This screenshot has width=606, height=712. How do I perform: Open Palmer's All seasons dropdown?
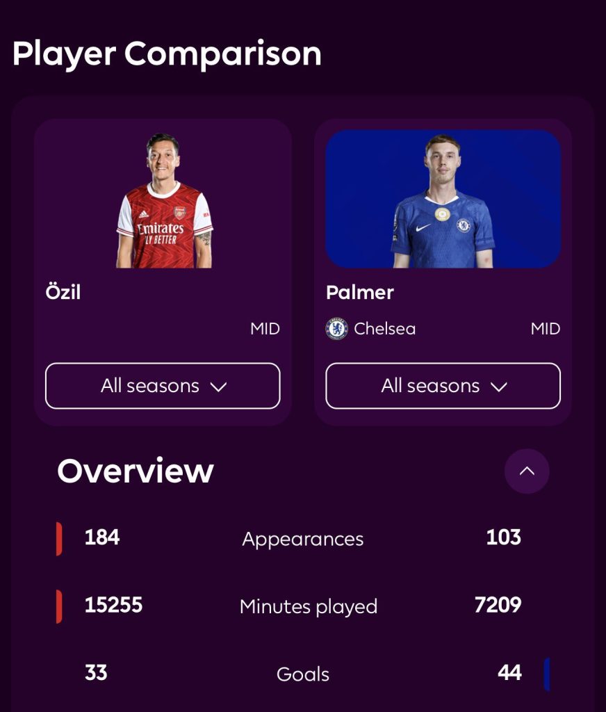tap(443, 386)
